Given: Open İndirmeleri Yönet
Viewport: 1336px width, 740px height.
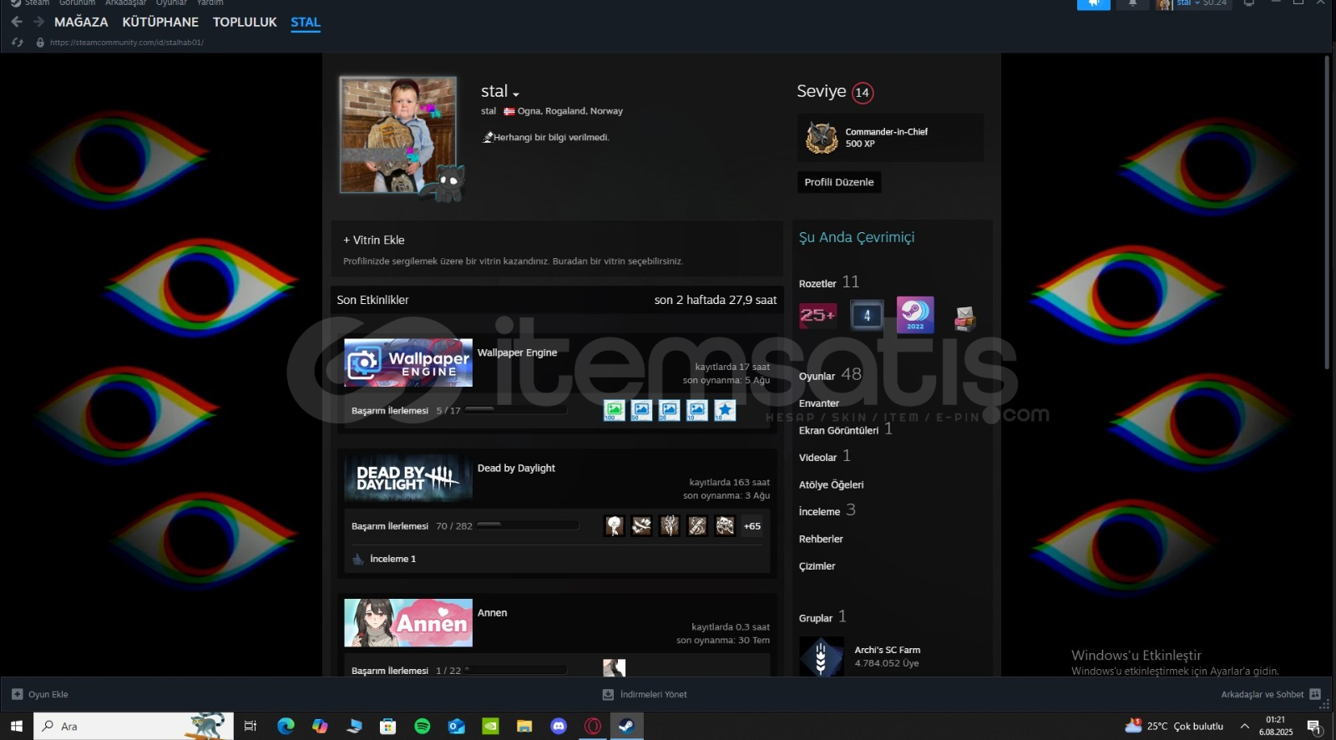Looking at the screenshot, I should click(x=645, y=694).
